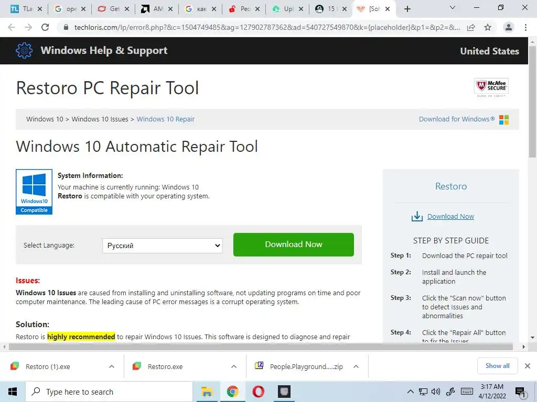Viewport: 537px width, 402px height.
Task: Click the browser forward arrow
Action: 28,27
